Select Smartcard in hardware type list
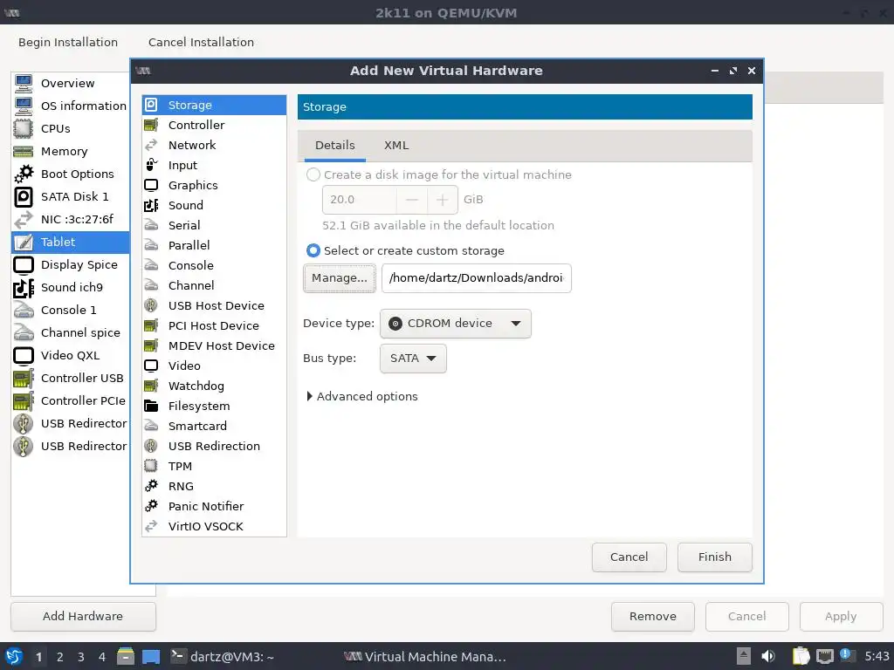 (214, 426)
